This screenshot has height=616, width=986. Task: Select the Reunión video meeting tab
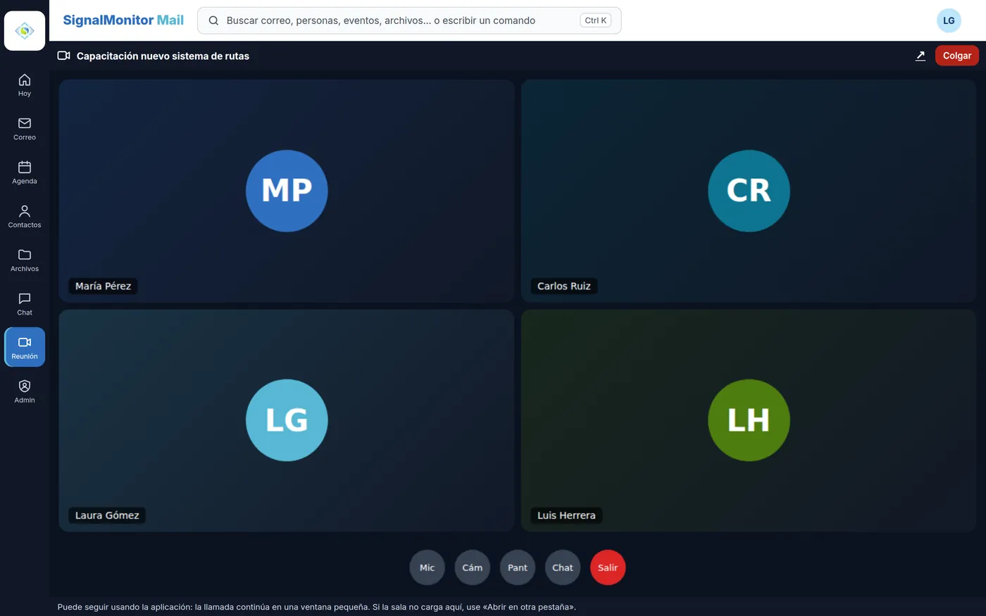coord(25,347)
